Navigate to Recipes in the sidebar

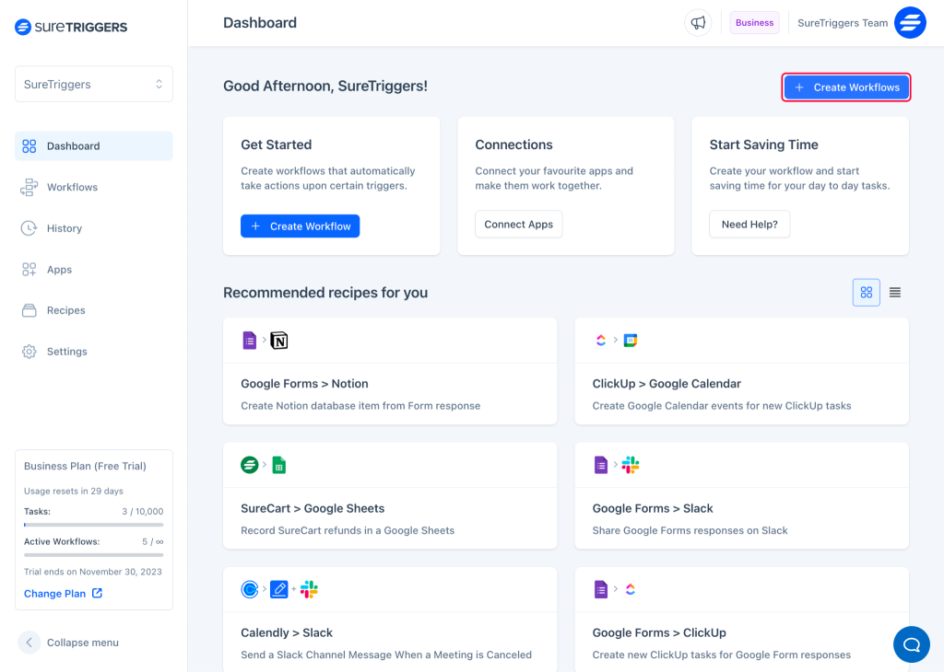click(x=64, y=310)
